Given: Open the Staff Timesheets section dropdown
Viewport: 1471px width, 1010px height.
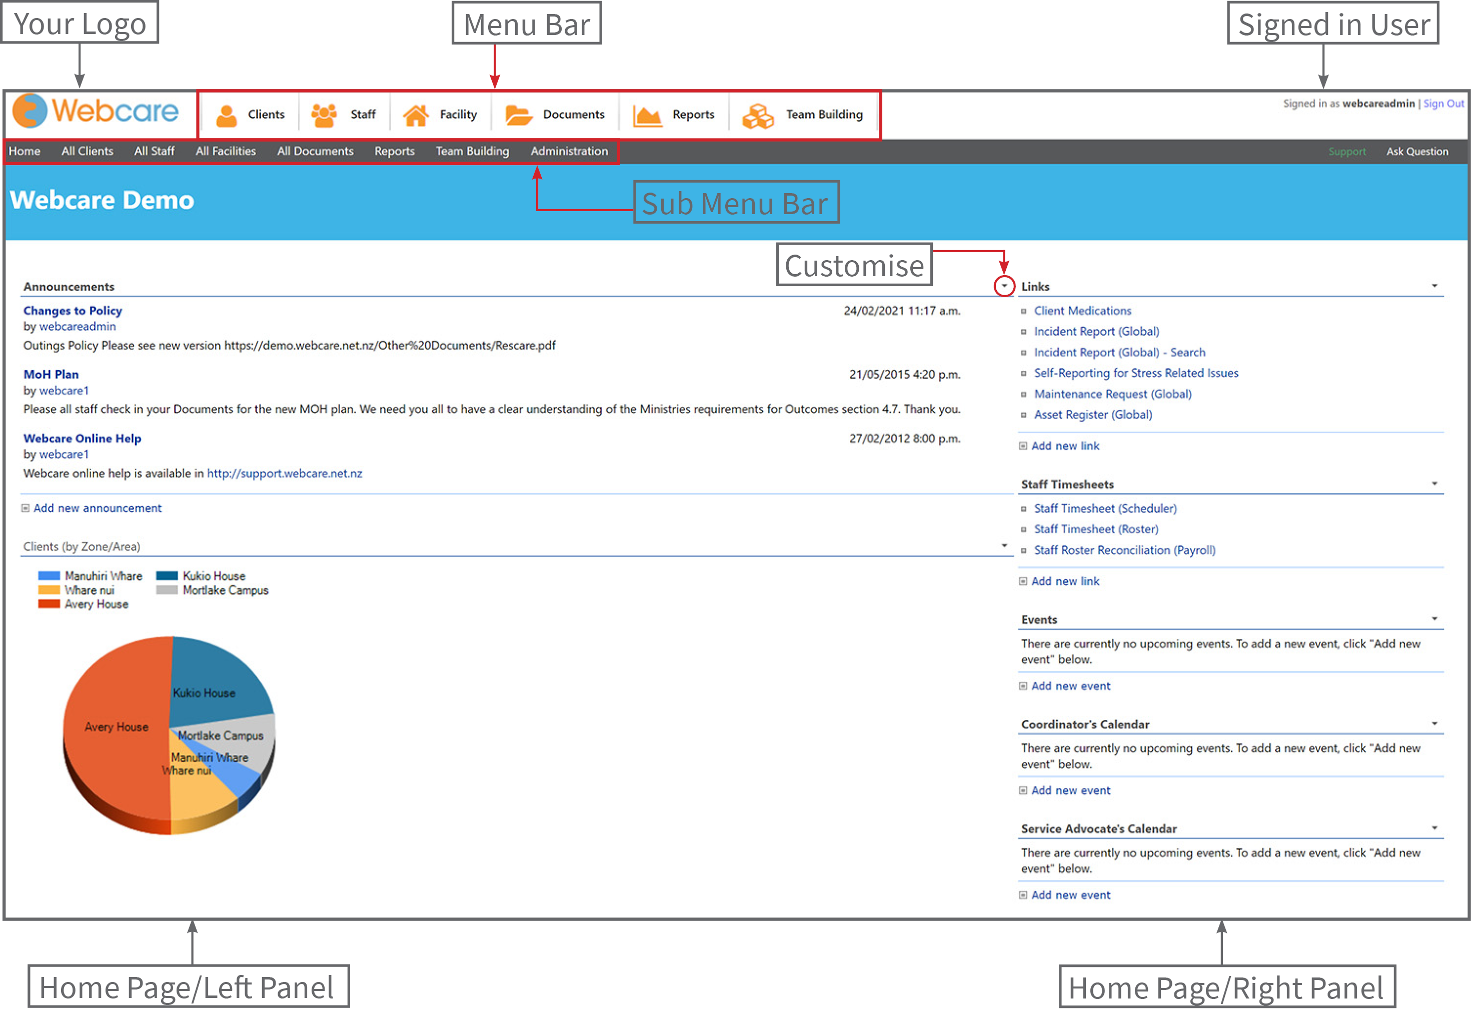Looking at the screenshot, I should tap(1434, 483).
